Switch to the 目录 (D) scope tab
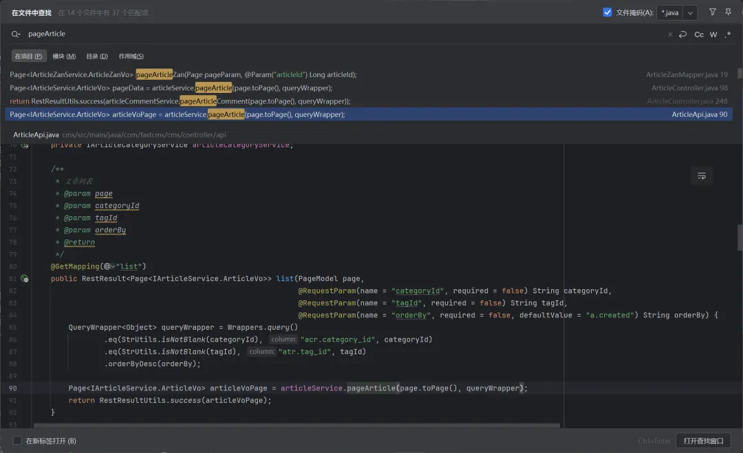 (x=97, y=56)
